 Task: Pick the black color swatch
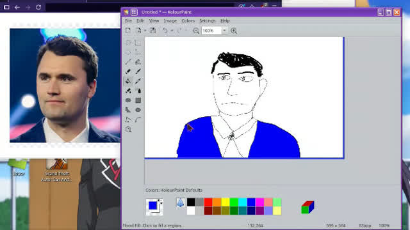pyautogui.click(x=191, y=202)
